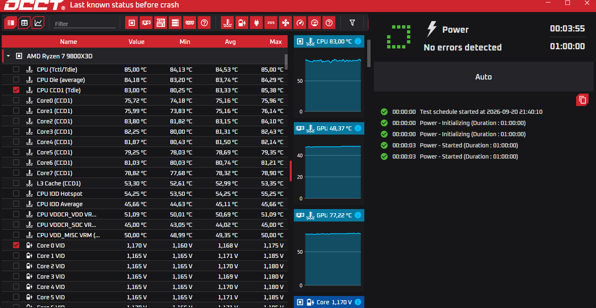Toggle the temperature sensor type filter

(x=227, y=23)
